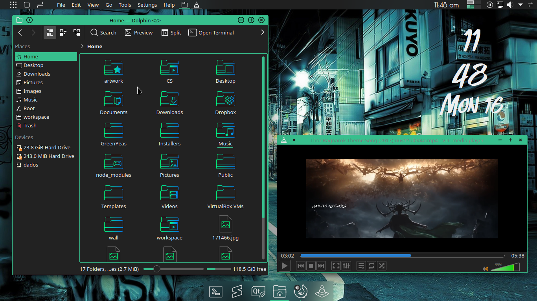Open the View menu
537x301 pixels.
click(93, 5)
